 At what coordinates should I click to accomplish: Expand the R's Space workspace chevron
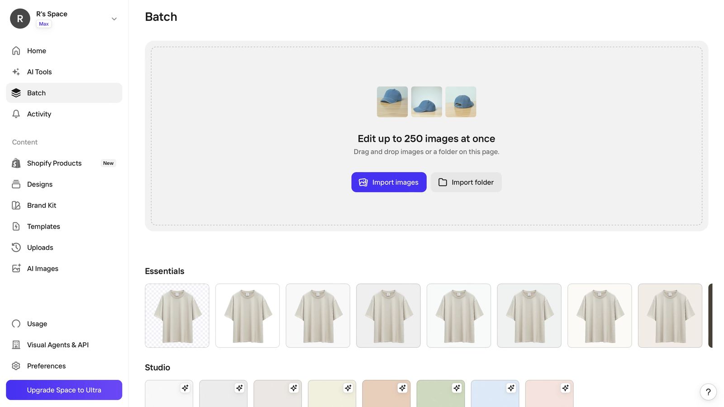pos(114,19)
